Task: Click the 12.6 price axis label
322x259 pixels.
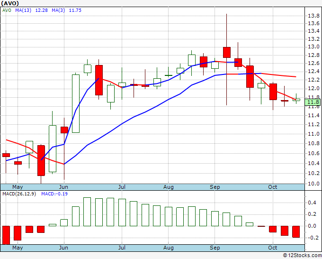Action: (313, 64)
